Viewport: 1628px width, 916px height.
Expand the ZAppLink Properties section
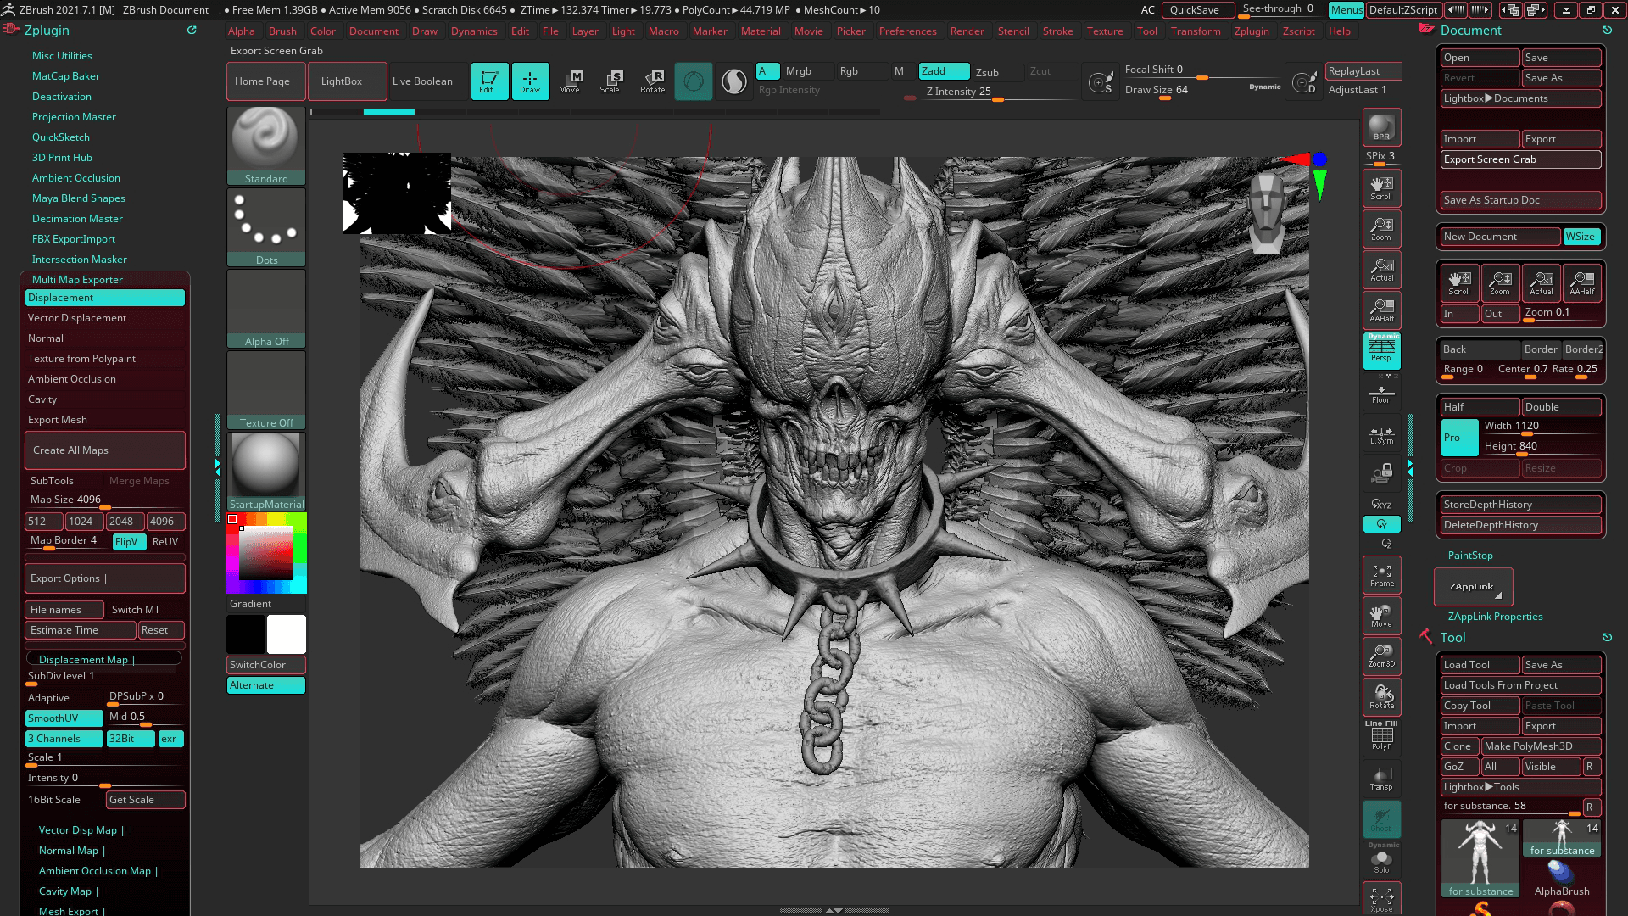[x=1495, y=617]
